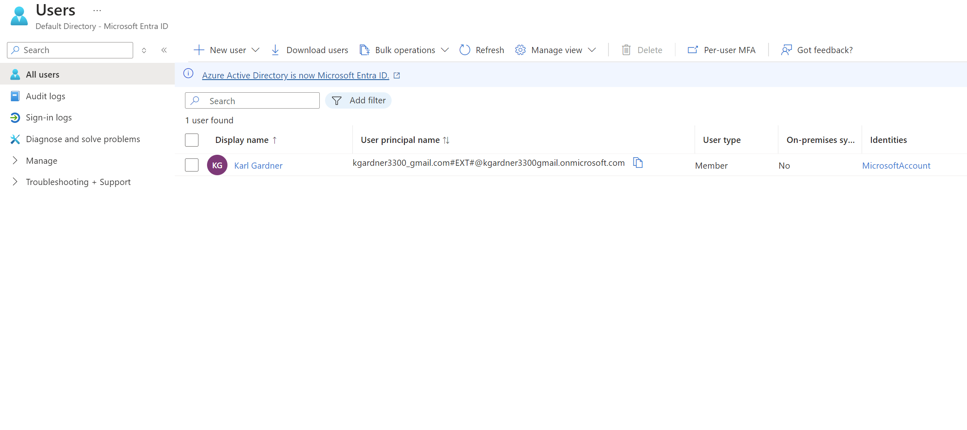Click the Diagnose and solve problems wrench icon
Screen dimensions: 967x430
(x=15, y=139)
